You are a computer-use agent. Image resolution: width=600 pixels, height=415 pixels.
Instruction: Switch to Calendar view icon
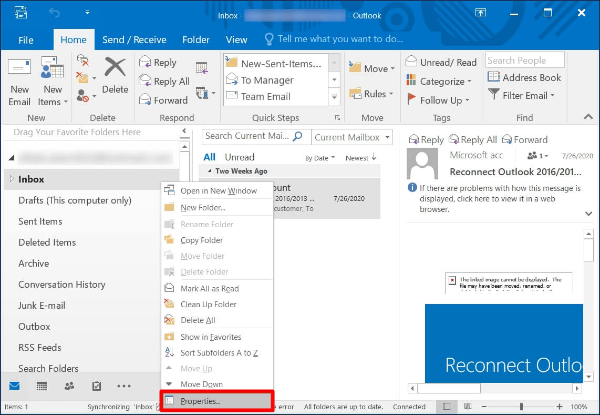(42, 386)
